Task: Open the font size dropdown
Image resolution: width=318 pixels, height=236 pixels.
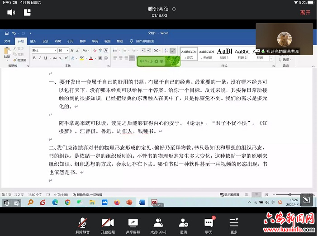Action: coord(67,51)
